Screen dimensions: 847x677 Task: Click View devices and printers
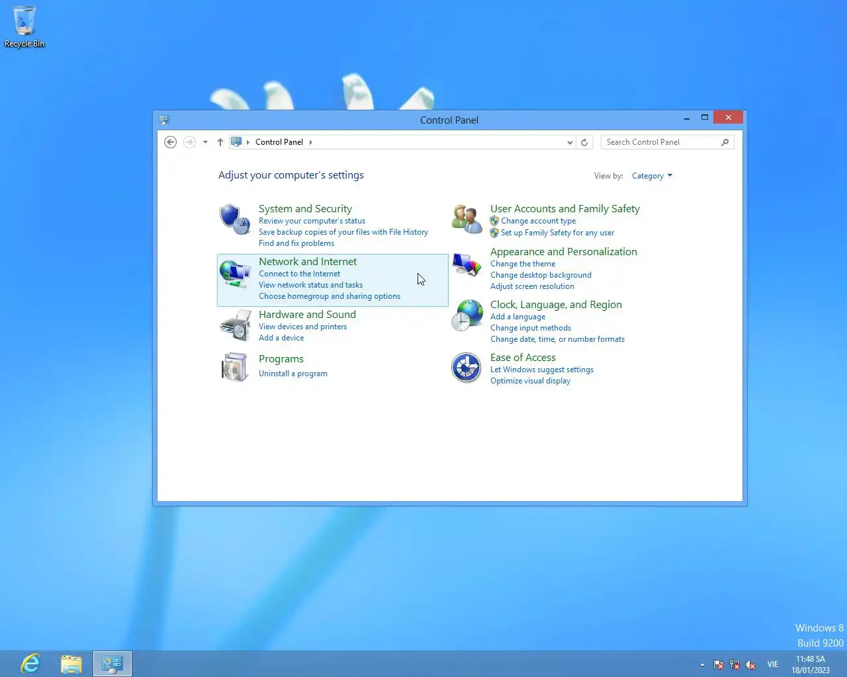(x=302, y=327)
